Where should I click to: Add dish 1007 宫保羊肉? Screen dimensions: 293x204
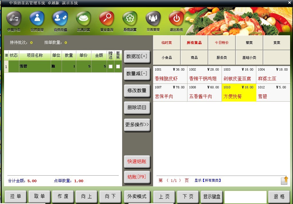(x=170, y=93)
